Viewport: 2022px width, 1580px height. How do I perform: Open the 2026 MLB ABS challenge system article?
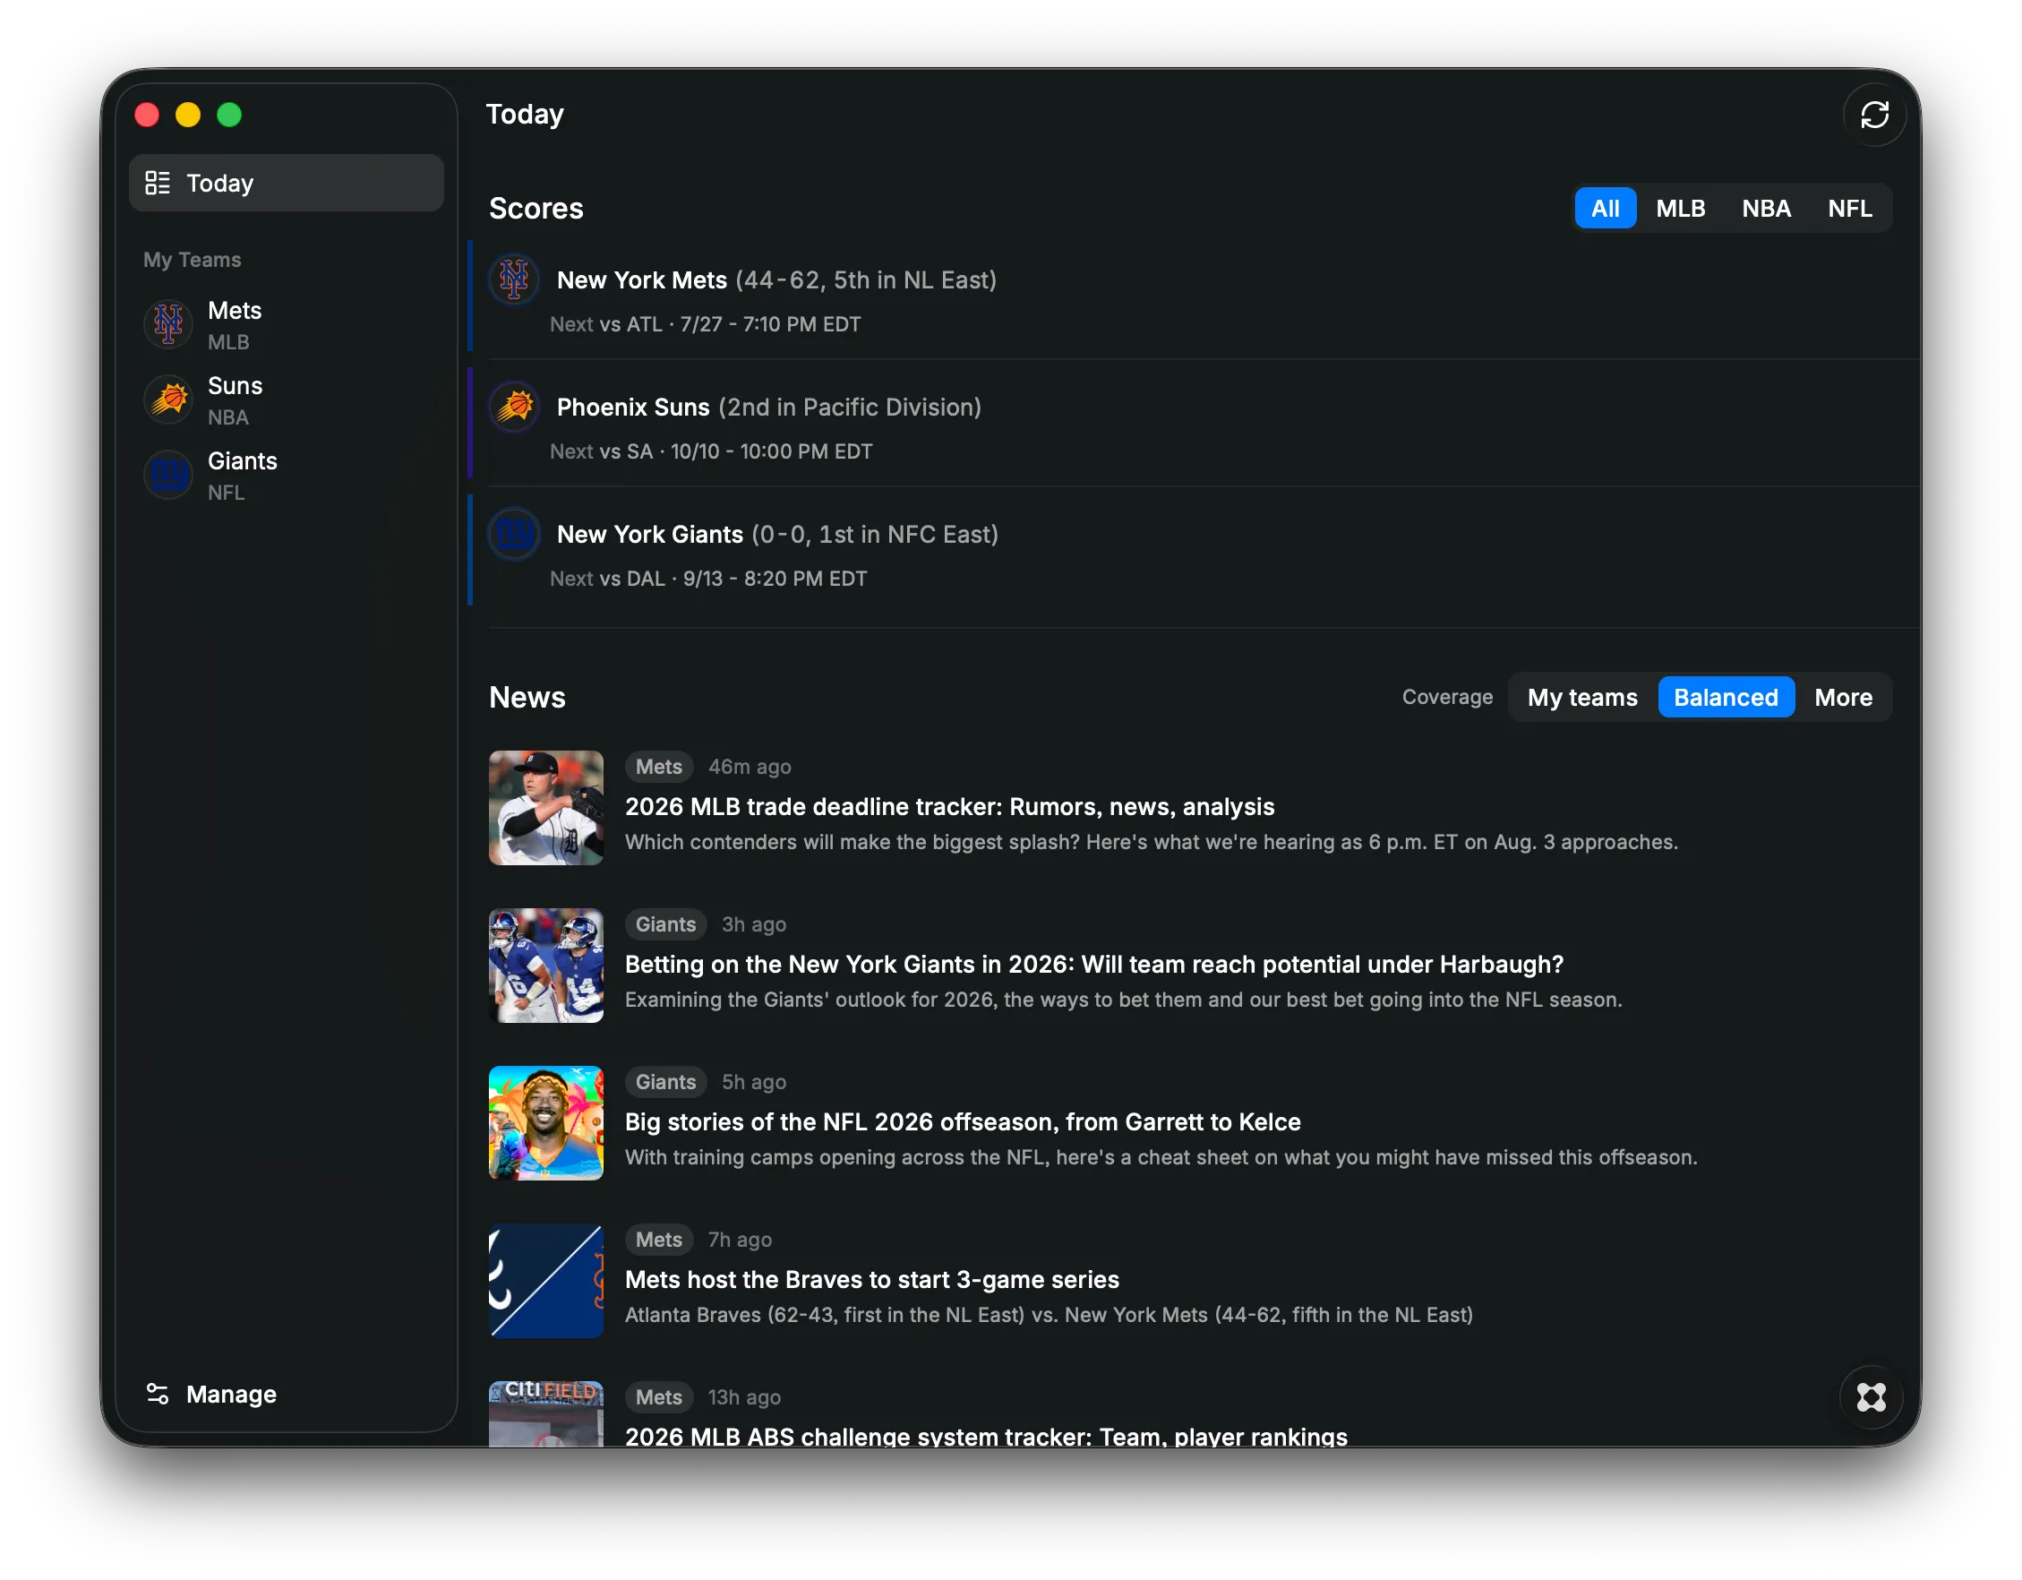click(x=985, y=1437)
